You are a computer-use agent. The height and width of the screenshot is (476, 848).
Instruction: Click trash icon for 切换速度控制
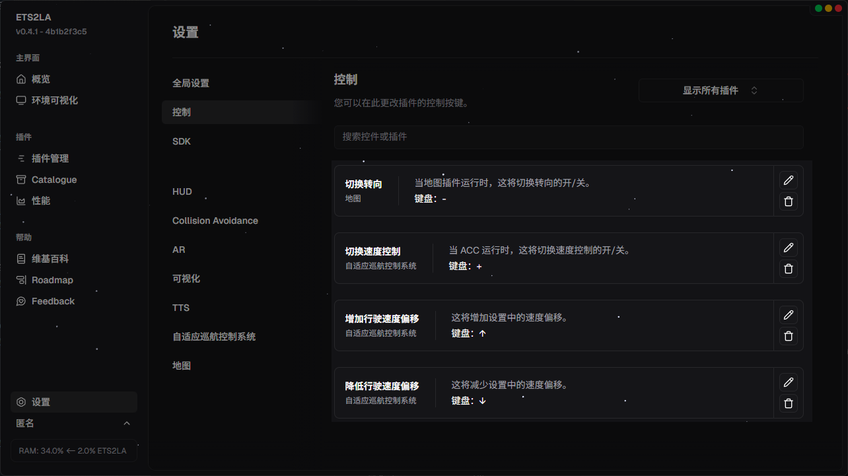pyautogui.click(x=788, y=269)
